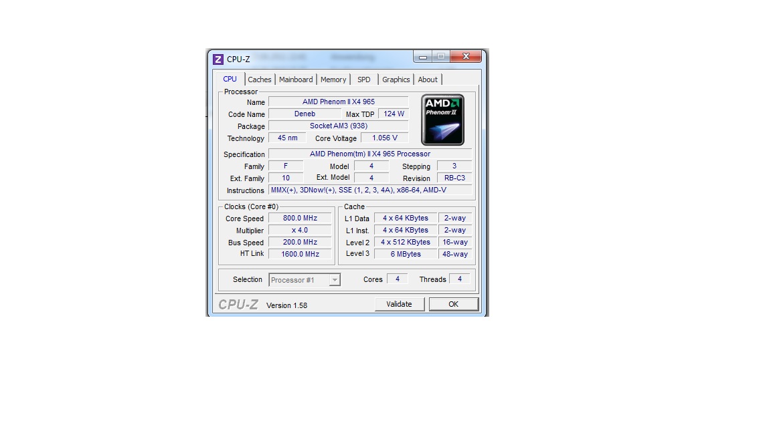Screen dimensions: 771x433
Task: Click the Code Name value Deneb
Action: 305,114
